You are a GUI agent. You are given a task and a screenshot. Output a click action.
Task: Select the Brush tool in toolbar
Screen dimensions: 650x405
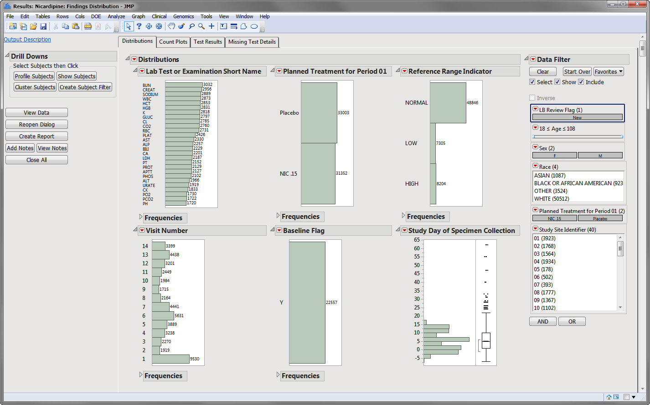[181, 26]
